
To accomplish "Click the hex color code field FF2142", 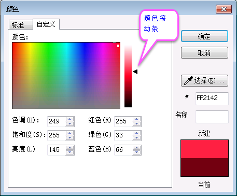I will [212, 99].
